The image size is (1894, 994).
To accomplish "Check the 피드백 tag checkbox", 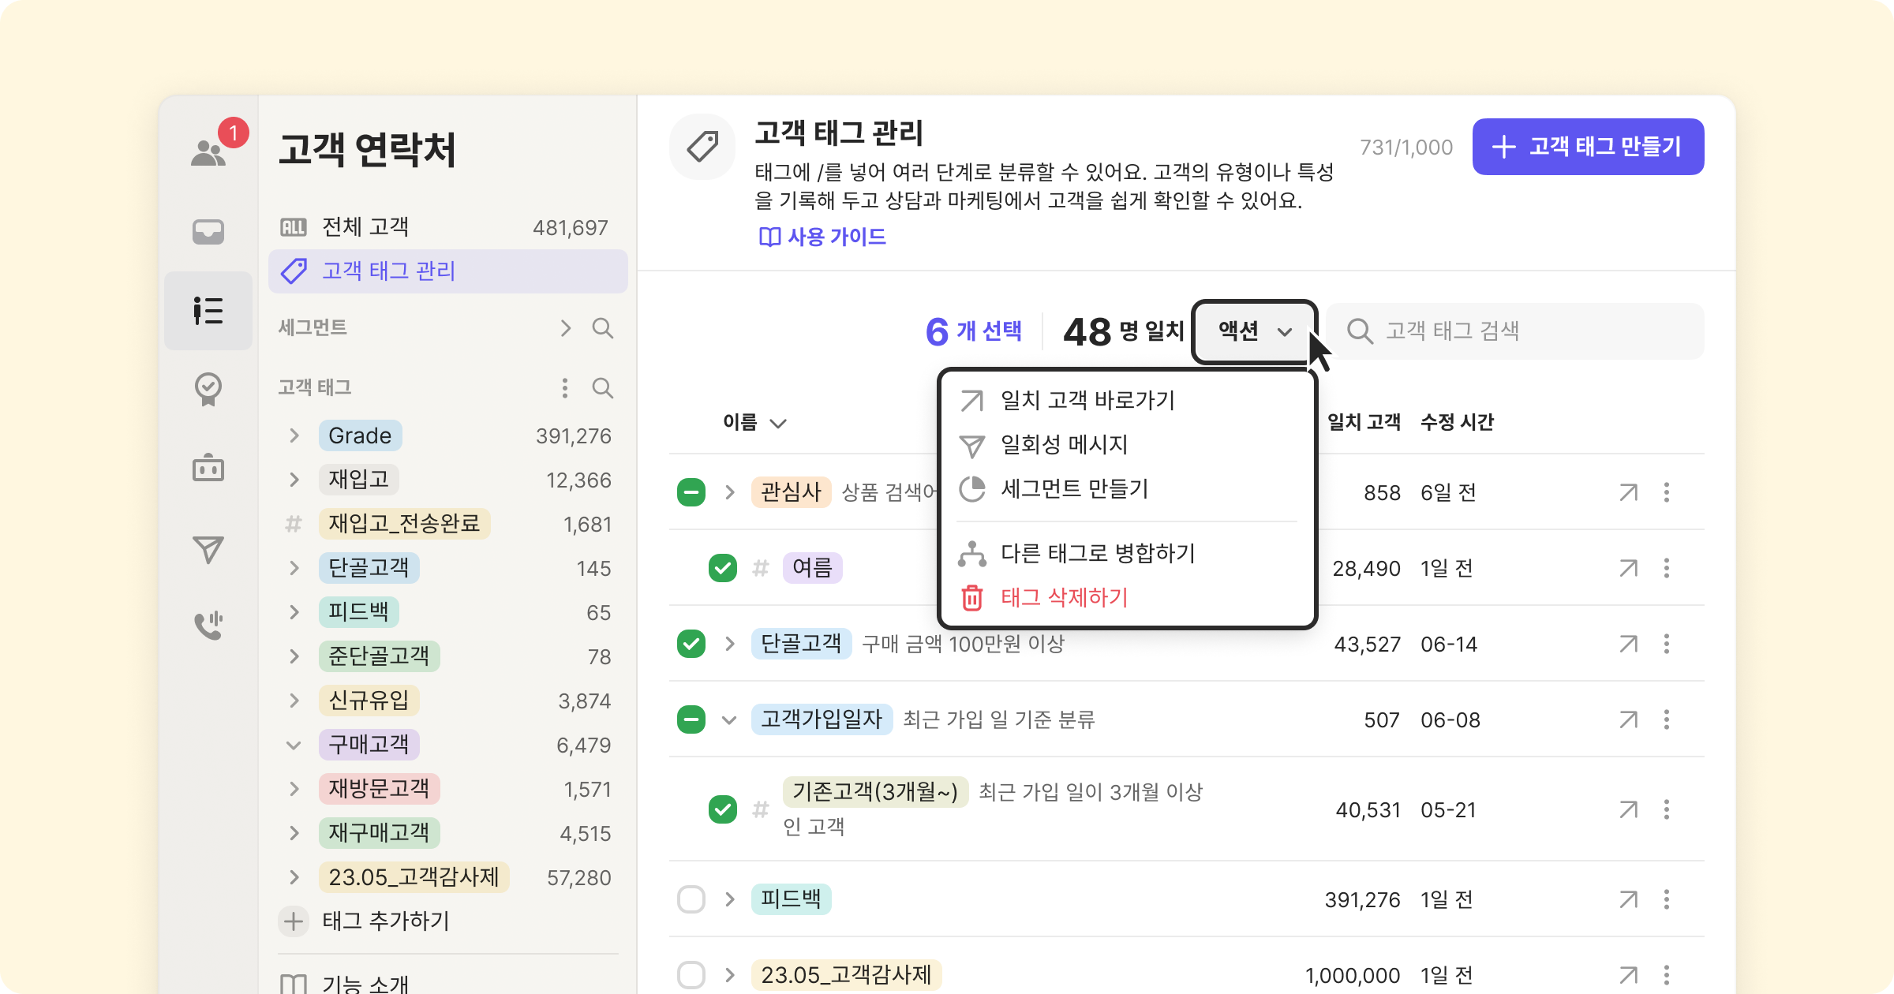I will pos(691,899).
